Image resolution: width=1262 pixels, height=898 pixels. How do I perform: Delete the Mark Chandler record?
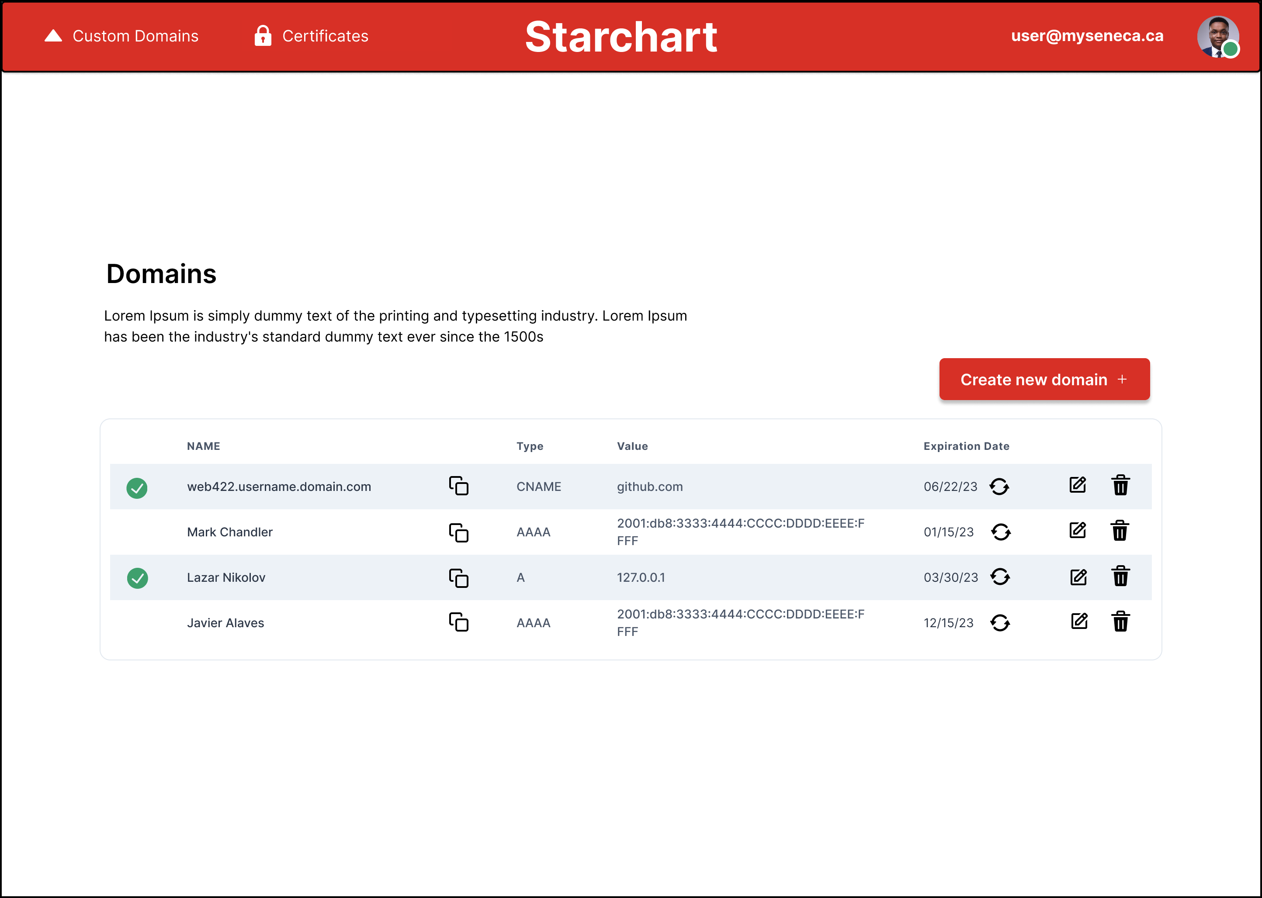[1120, 531]
